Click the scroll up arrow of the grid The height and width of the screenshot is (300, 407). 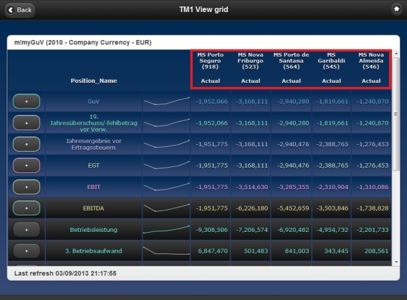[396, 53]
